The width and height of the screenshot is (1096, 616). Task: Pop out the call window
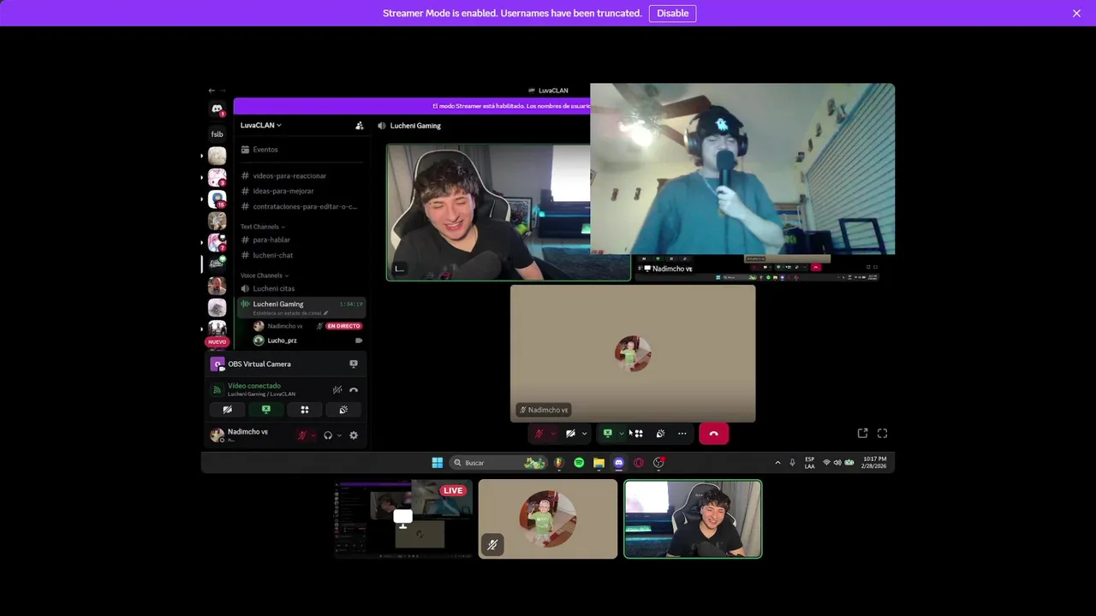862,433
